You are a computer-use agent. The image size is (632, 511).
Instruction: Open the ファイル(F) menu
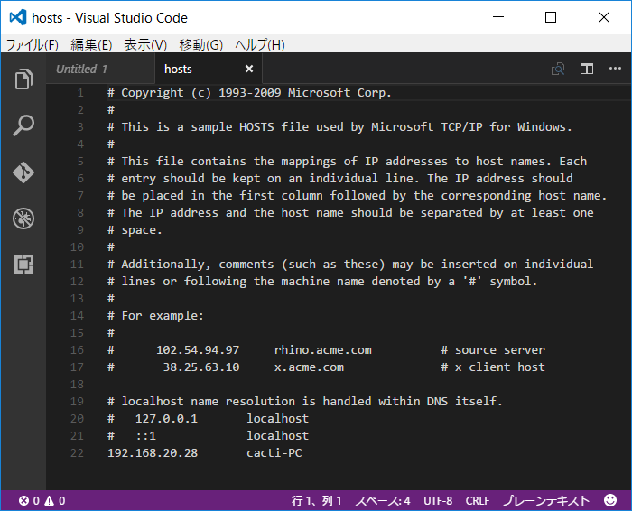click(33, 44)
